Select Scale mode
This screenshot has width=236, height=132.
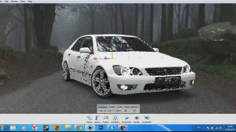point(120,107)
